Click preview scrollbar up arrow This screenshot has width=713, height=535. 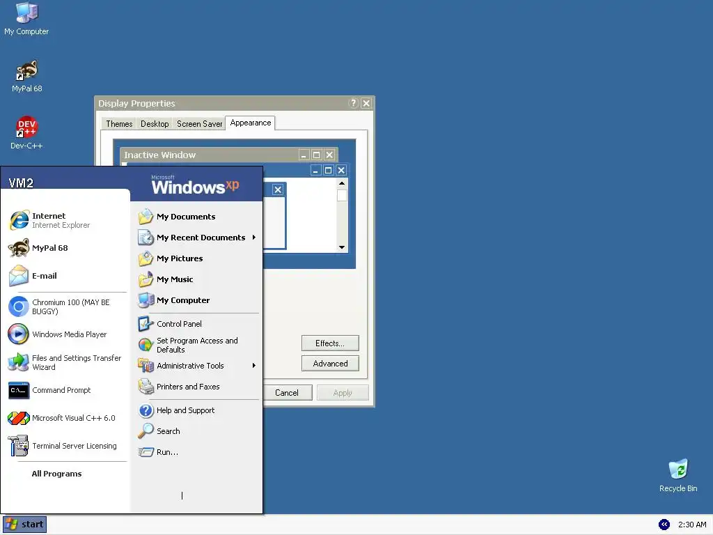(342, 183)
